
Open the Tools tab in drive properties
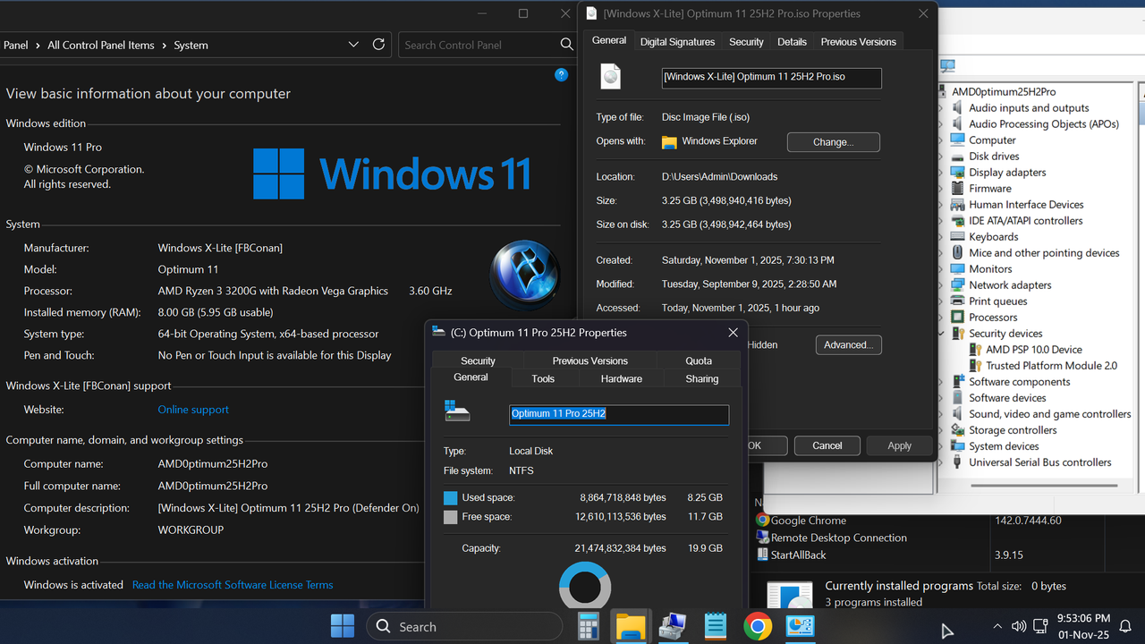coord(543,378)
